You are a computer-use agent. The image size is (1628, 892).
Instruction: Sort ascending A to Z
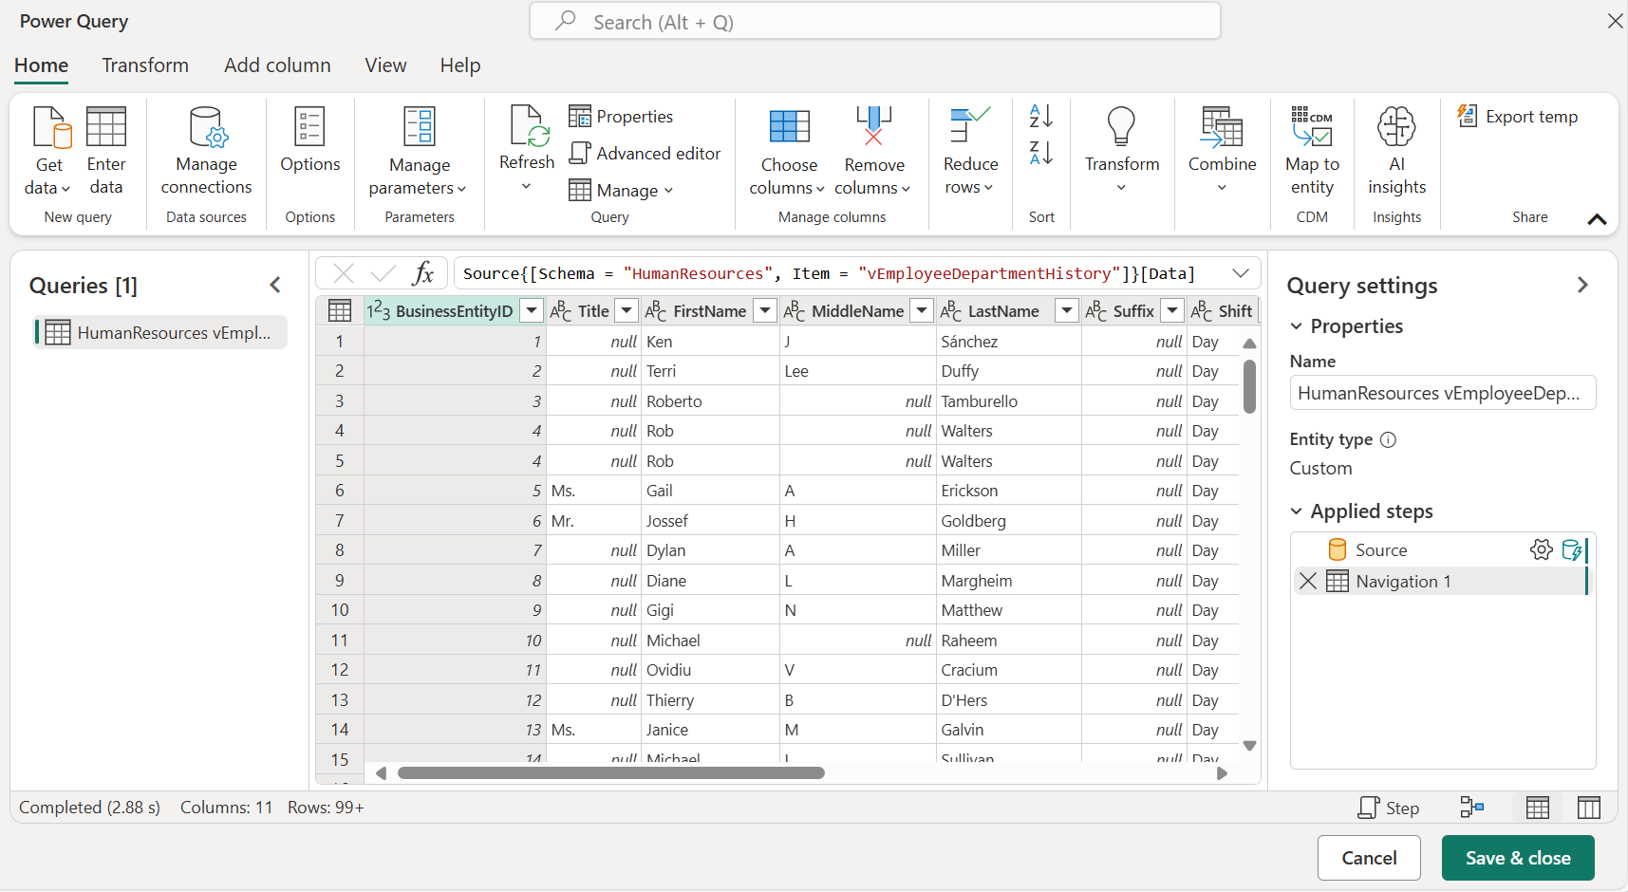pos(1040,116)
